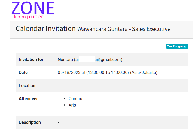Viewport: 193px width, 135px height.
Task: Click the redacted part of the email
Action: (87, 59)
